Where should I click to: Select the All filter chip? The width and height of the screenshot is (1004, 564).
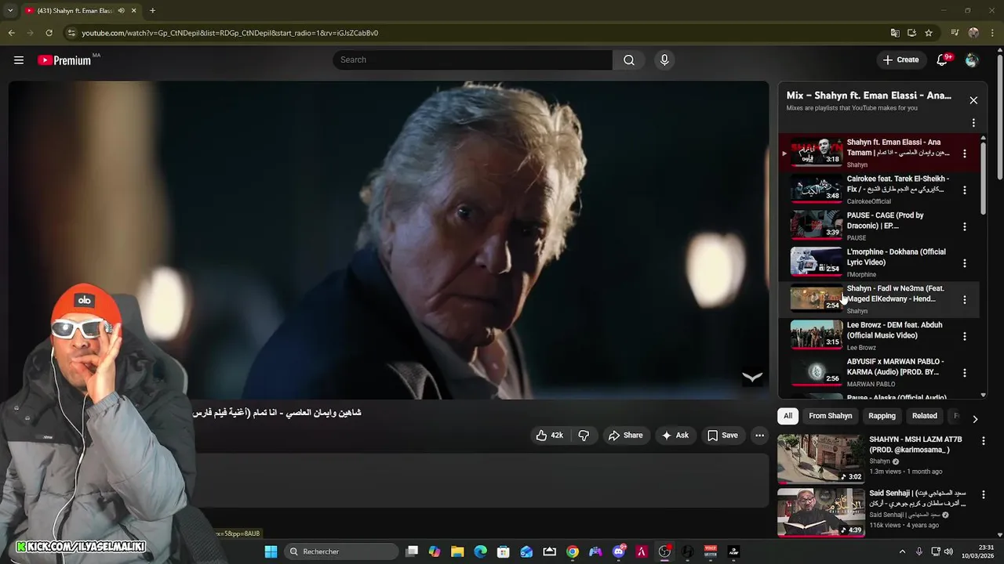(x=788, y=416)
